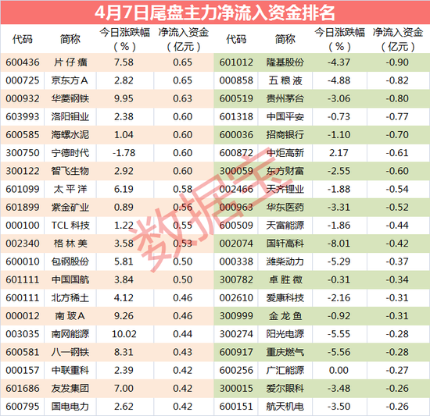This screenshot has height=416, width=430.
Task: Select stock name 五粮液
Action: tap(285, 80)
